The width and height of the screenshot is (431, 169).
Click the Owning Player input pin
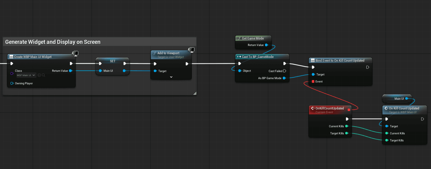(12, 83)
